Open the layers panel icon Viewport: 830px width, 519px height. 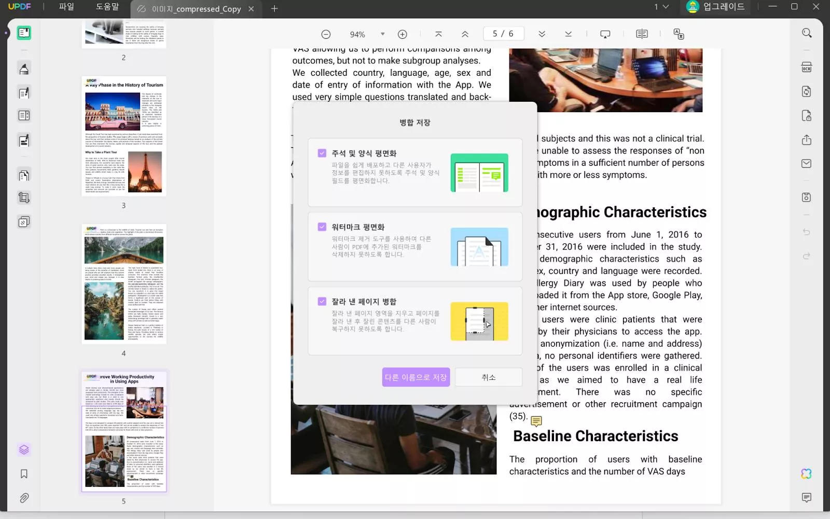click(24, 449)
